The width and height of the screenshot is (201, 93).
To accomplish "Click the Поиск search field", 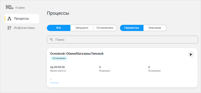I will point(123,40).
